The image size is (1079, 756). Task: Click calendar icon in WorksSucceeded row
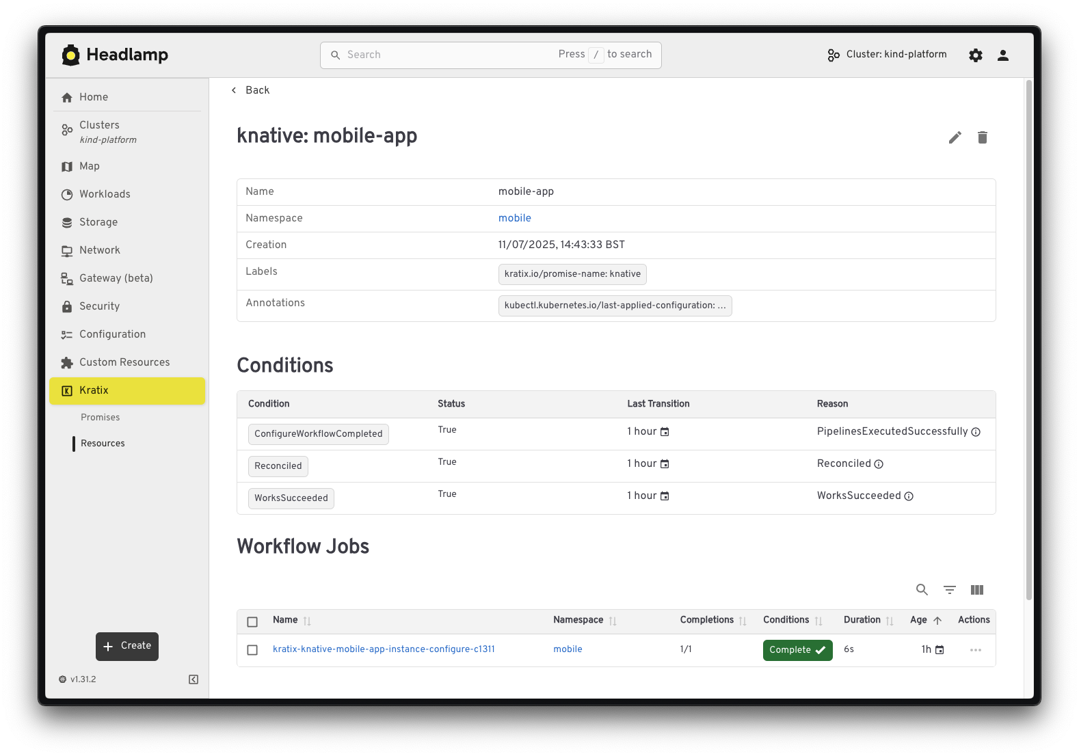tap(665, 496)
